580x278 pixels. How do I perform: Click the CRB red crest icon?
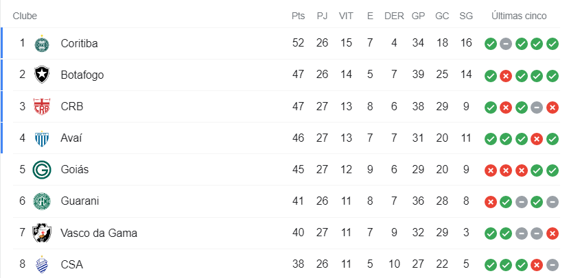point(43,107)
